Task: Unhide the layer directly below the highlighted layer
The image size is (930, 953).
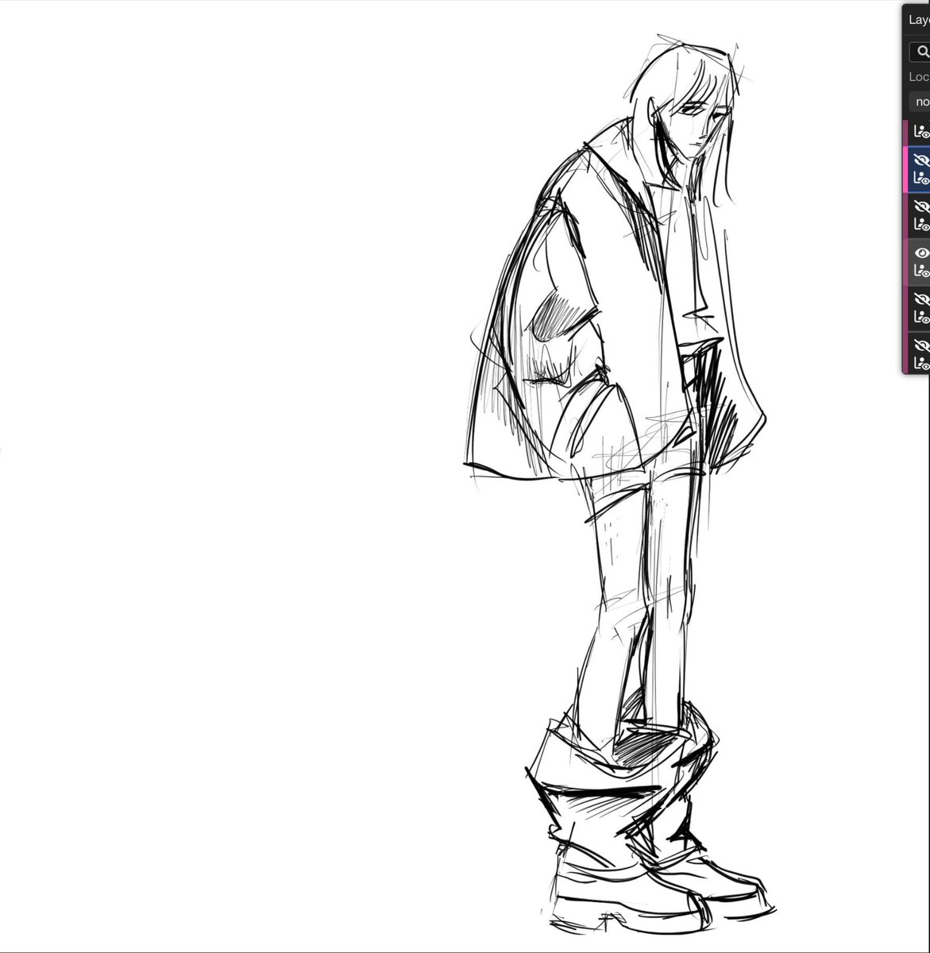Action: pyautogui.click(x=921, y=206)
